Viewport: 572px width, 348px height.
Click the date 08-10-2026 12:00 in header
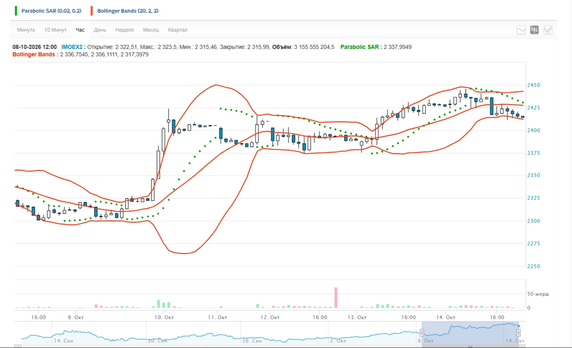point(35,47)
